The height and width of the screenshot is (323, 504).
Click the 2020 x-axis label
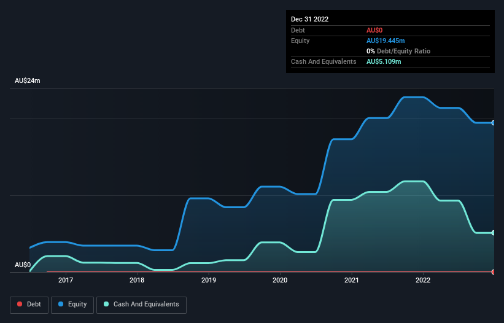280,280
